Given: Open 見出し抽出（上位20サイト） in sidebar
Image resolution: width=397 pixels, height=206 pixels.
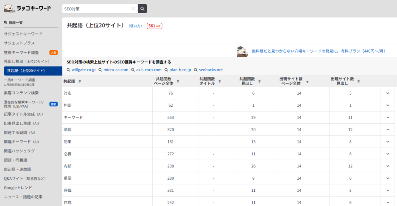Looking at the screenshot, I should click(x=27, y=61).
